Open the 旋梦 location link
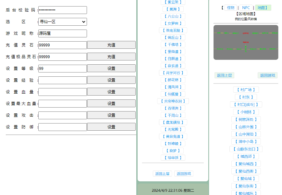 click(173, 151)
